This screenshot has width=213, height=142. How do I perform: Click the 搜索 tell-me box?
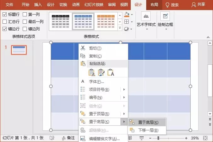(172, 5)
